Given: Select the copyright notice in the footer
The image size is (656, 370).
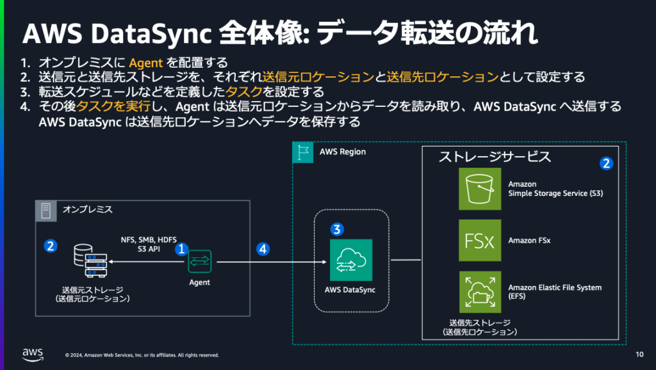Looking at the screenshot, I should point(142,355).
